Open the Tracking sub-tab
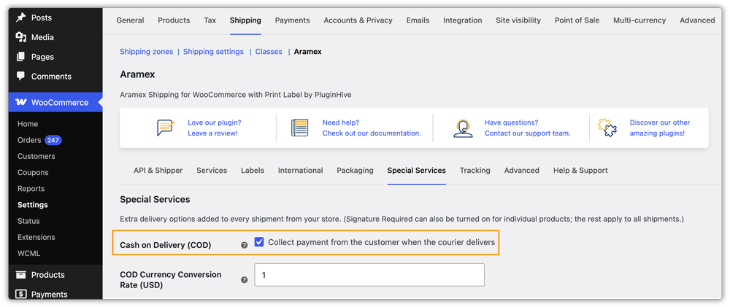The image size is (730, 307). click(475, 170)
